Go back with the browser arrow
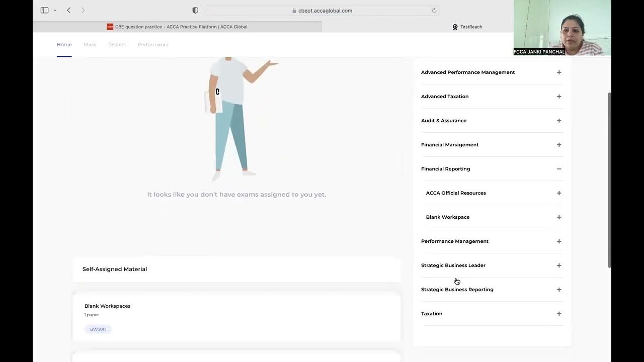 pyautogui.click(x=69, y=10)
